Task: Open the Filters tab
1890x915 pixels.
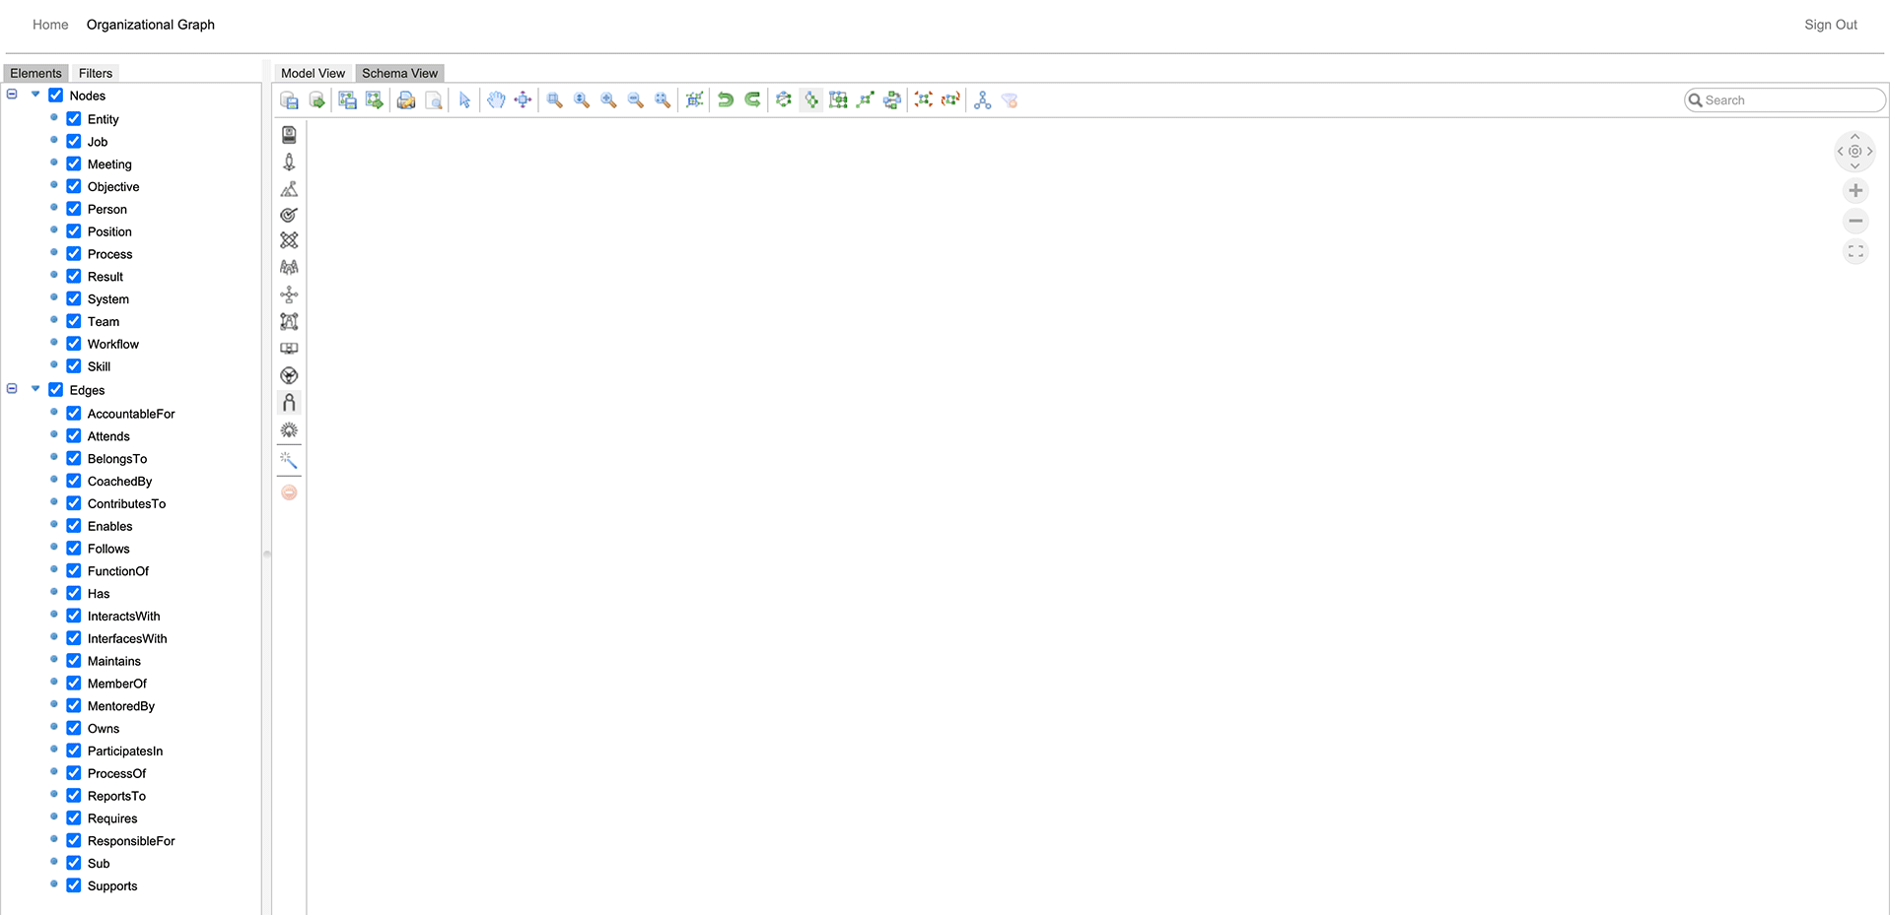Action: pyautogui.click(x=96, y=73)
